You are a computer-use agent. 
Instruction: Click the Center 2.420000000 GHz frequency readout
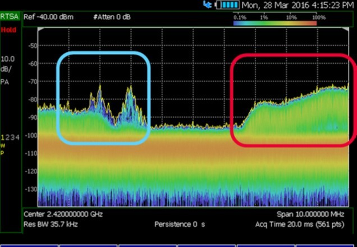pos(64,215)
